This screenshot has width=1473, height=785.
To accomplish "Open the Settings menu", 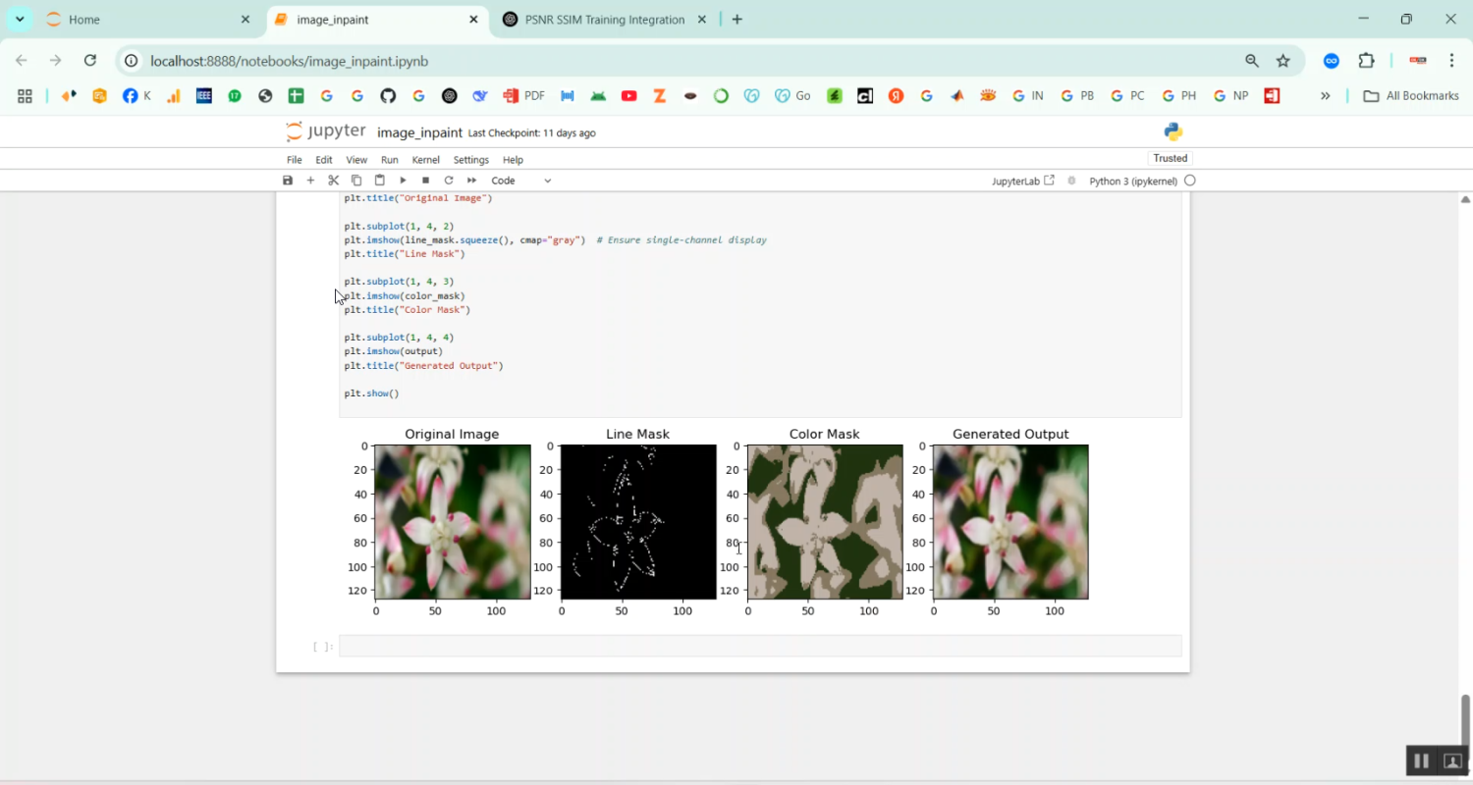I will coord(470,160).
